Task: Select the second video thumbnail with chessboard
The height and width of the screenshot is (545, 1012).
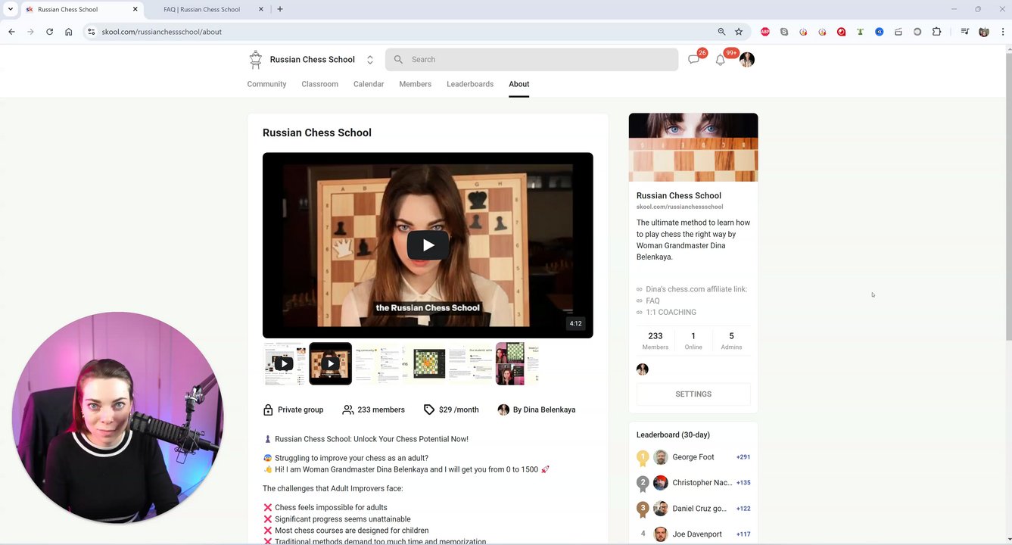Action: (x=331, y=364)
